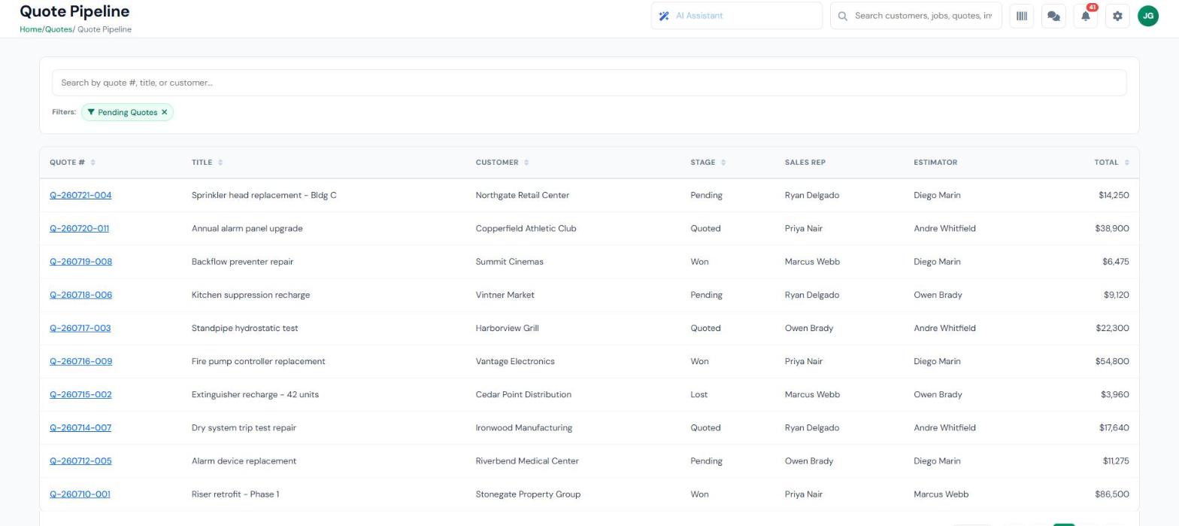Click customer Vantage Electronics

coord(515,361)
